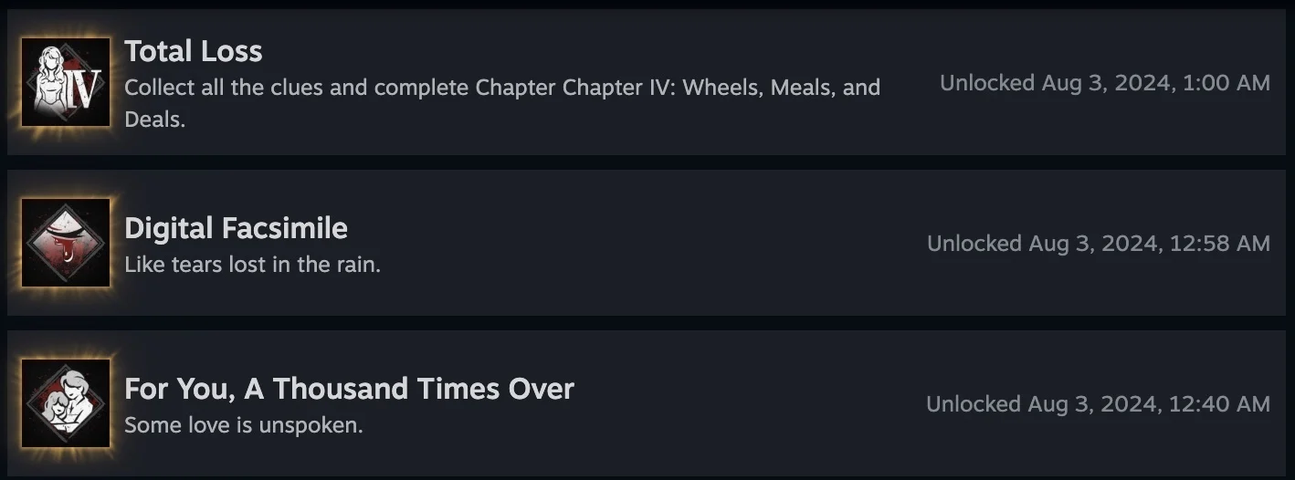The image size is (1295, 480).
Task: Click the Total Loss achievement icon
Action: [x=66, y=82]
